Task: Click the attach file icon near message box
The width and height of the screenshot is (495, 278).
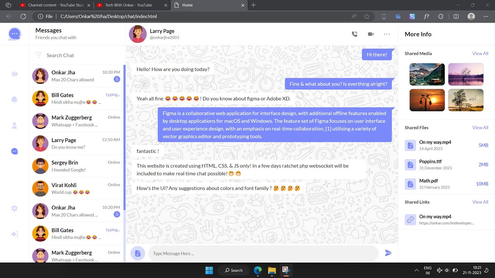Action: point(138,253)
